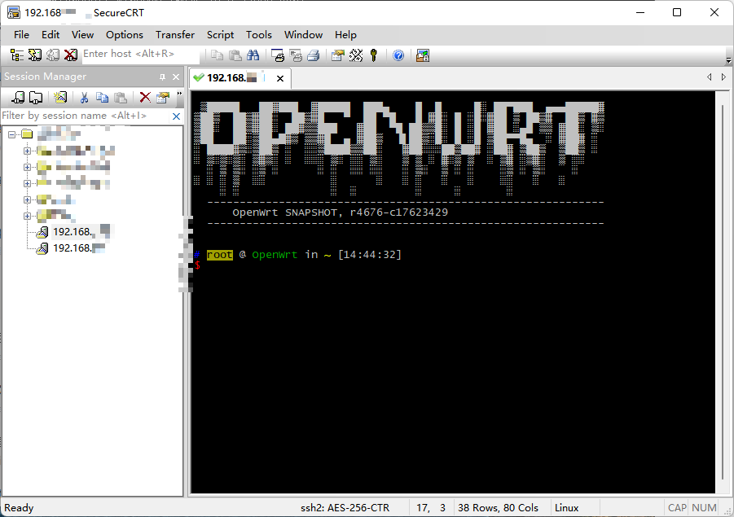Click the Print Screen toolbar icon
The width and height of the screenshot is (734, 517).
(x=278, y=55)
